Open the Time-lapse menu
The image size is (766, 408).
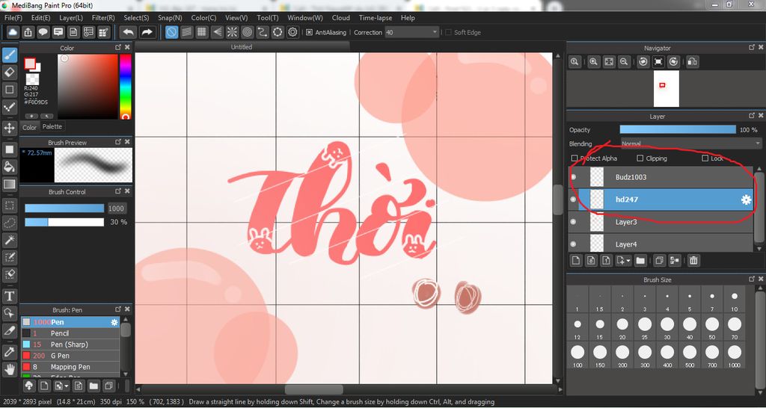click(376, 18)
